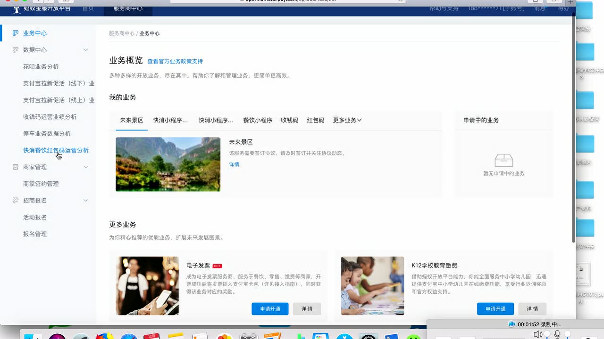Open 停车业务数据分析 in sidebar
This screenshot has width=604, height=339.
click(x=47, y=134)
